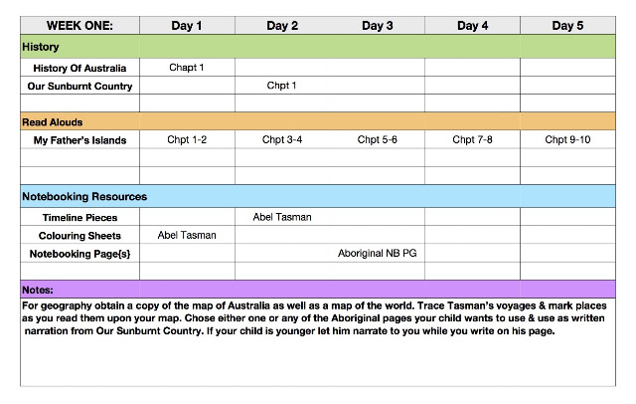Select the WEEK ONE header cell

coord(79,26)
